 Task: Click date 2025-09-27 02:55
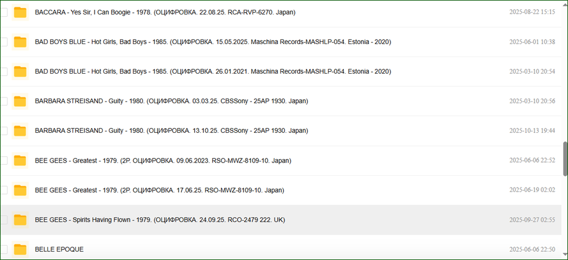532,220
